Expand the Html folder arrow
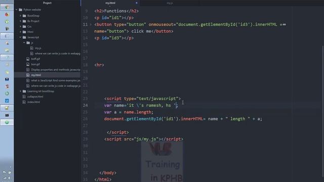Viewport: 324px width, 182px height. [x=20, y=32]
